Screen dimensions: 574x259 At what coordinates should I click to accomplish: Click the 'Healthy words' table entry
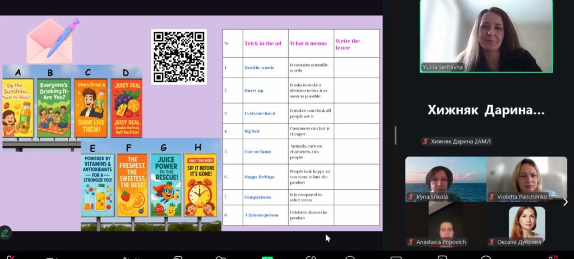259,68
